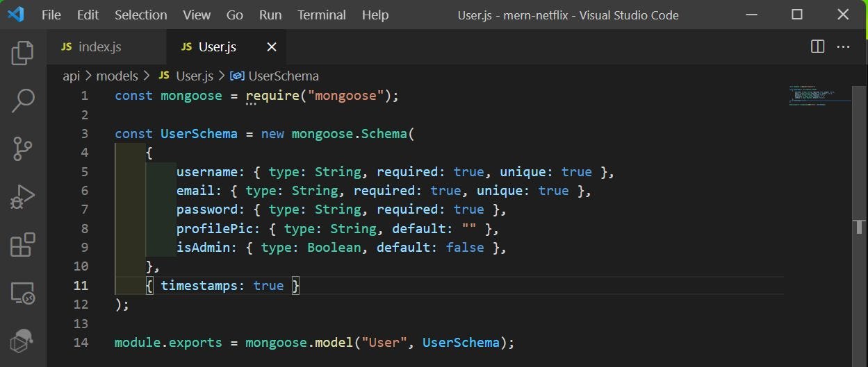Open the Go menu
The width and height of the screenshot is (868, 367).
(235, 15)
